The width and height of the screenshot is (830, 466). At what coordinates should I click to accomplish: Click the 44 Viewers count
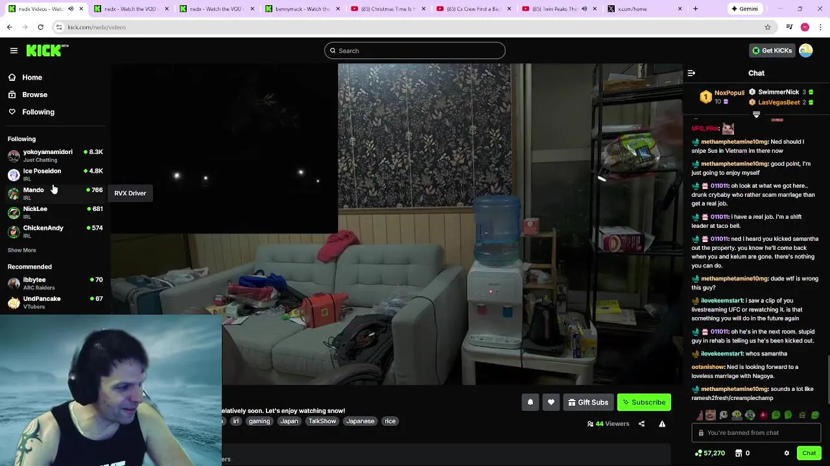point(608,424)
